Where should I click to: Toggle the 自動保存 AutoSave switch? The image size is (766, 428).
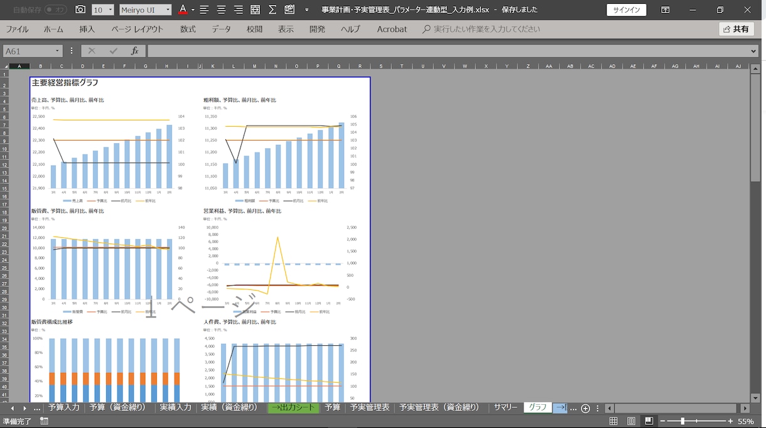[56, 9]
